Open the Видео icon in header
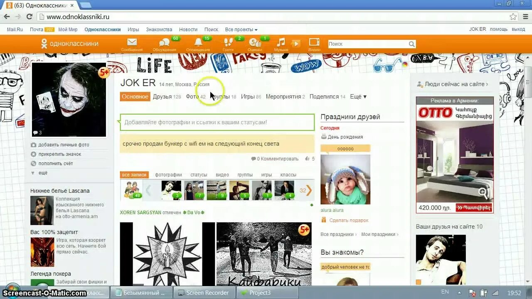The image size is (532, 299). tap(314, 42)
